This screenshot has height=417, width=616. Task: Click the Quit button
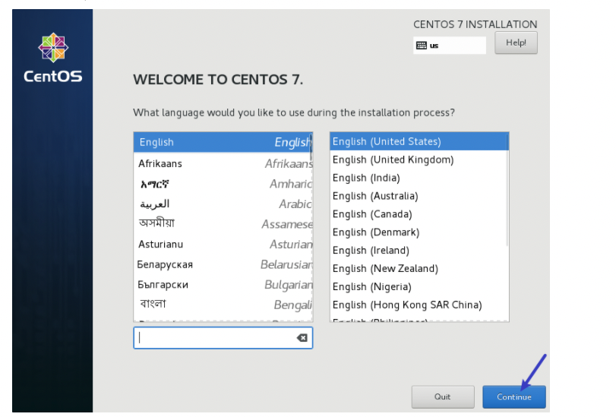click(442, 396)
